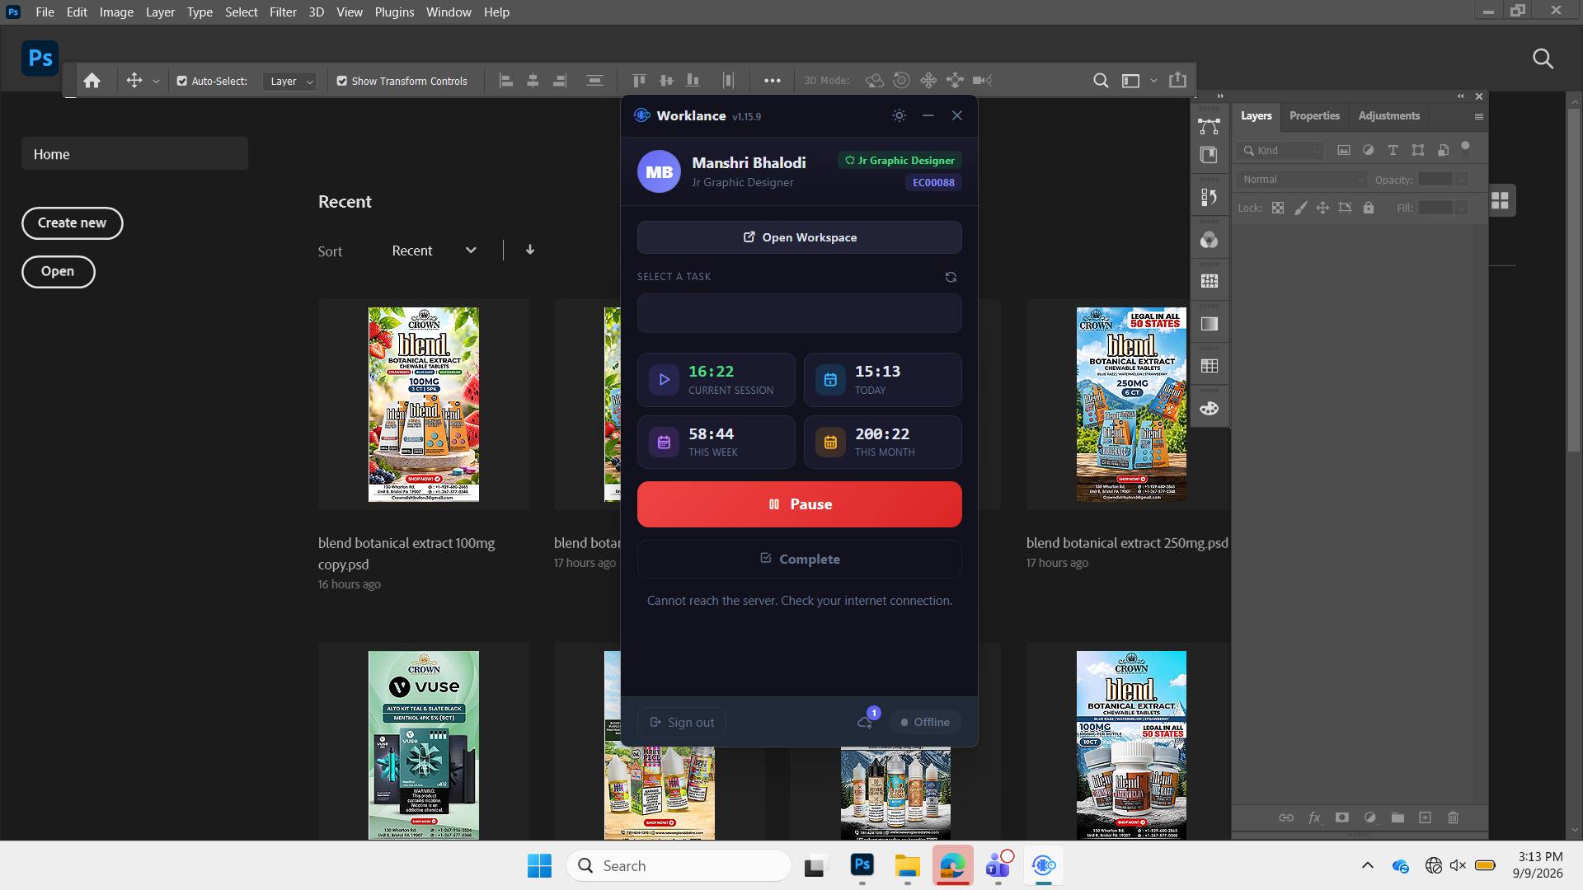The height and width of the screenshot is (890, 1583).
Task: Open the Recent sort dropdown
Action: [435, 251]
